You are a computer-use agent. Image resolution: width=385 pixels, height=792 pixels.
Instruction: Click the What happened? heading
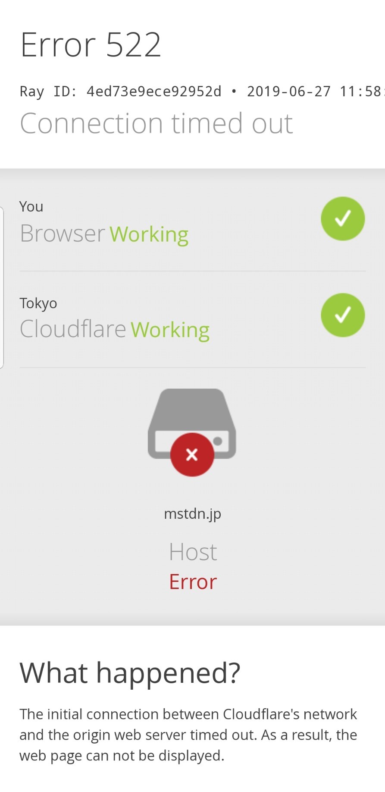pos(130,673)
